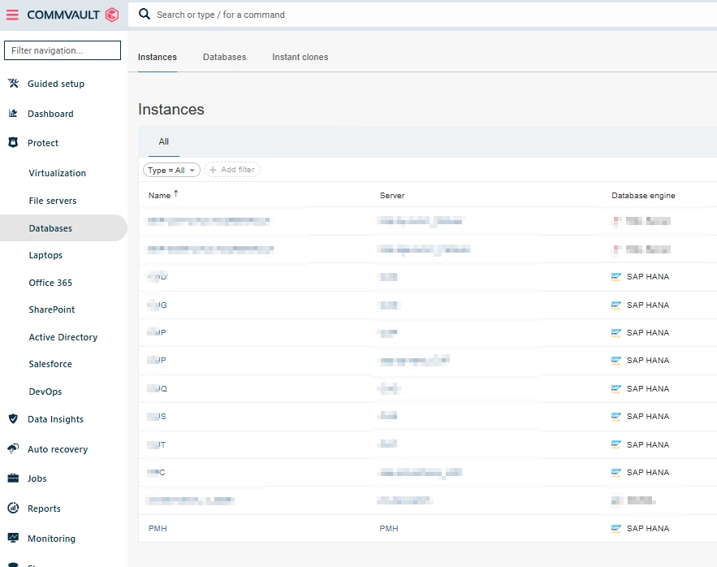The height and width of the screenshot is (567, 717).
Task: Open Type = All filter dropdown
Action: 171,171
